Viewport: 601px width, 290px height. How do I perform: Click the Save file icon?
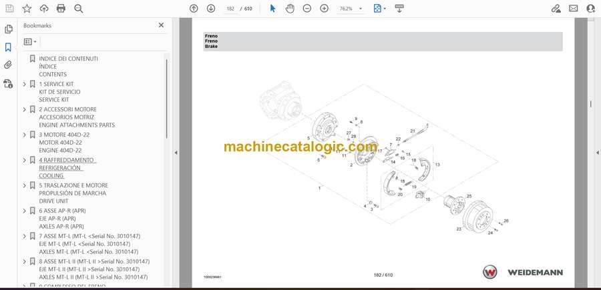[x=9, y=9]
